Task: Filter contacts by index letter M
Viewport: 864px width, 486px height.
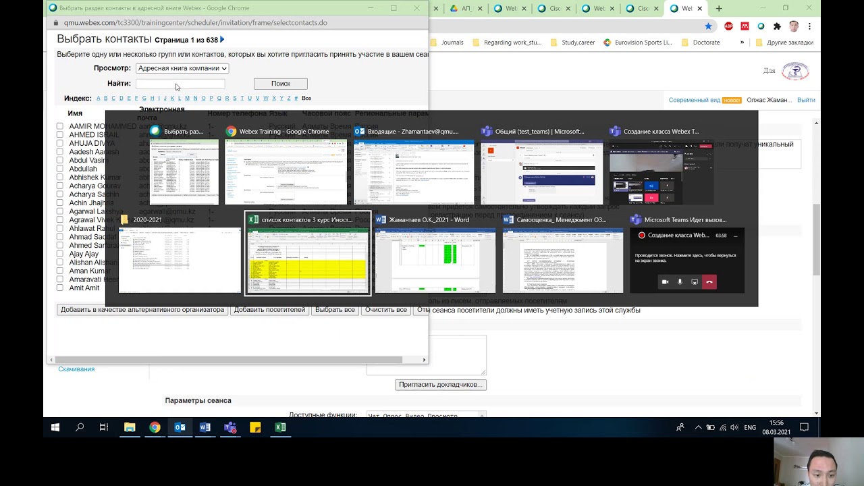Action: pos(187,99)
